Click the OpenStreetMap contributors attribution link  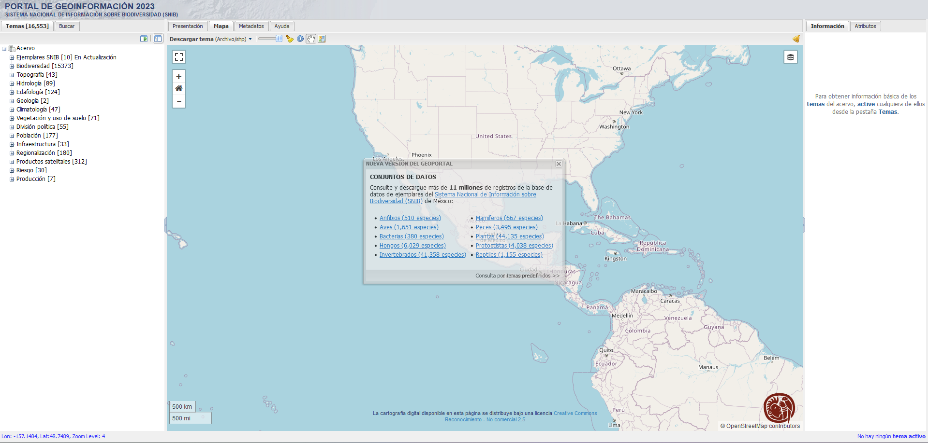tap(763, 426)
